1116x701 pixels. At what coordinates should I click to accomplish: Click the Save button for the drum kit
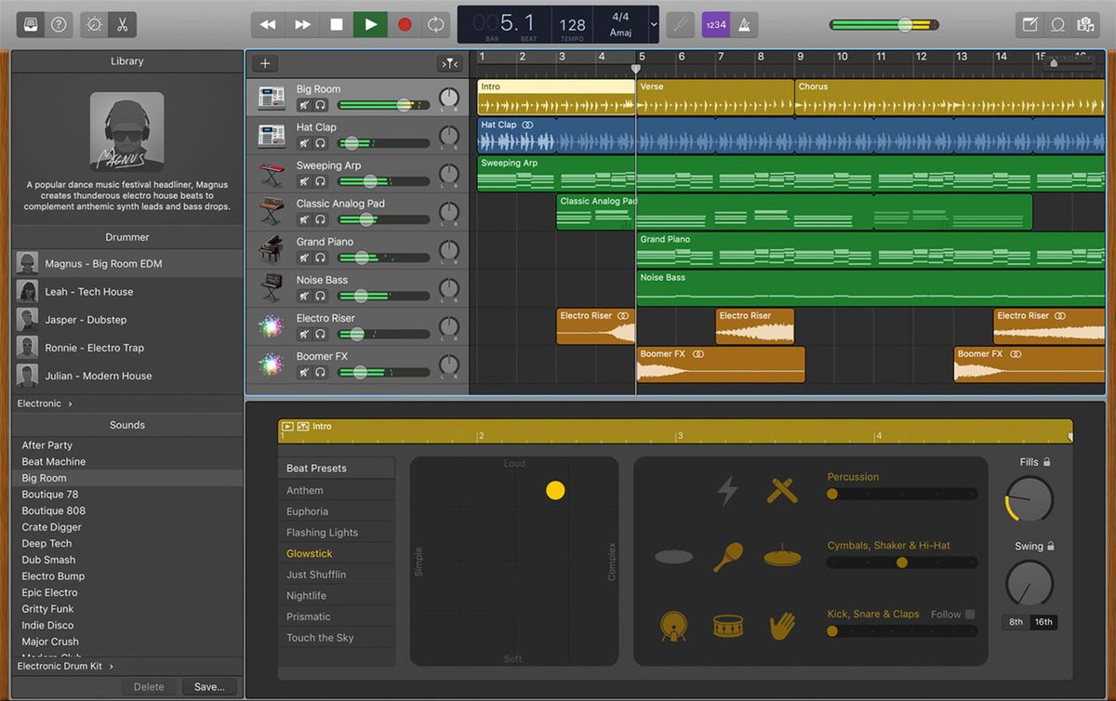click(x=208, y=686)
